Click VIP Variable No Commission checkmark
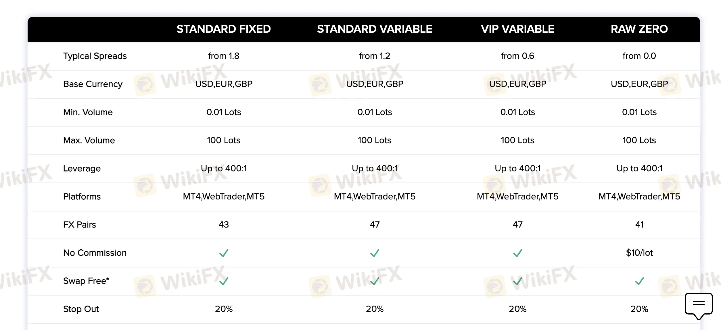Screen dimensions: 721x330 pyautogui.click(x=517, y=253)
